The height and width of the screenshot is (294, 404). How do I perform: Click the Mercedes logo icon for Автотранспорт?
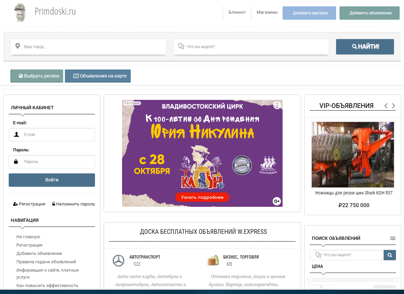[118, 261]
